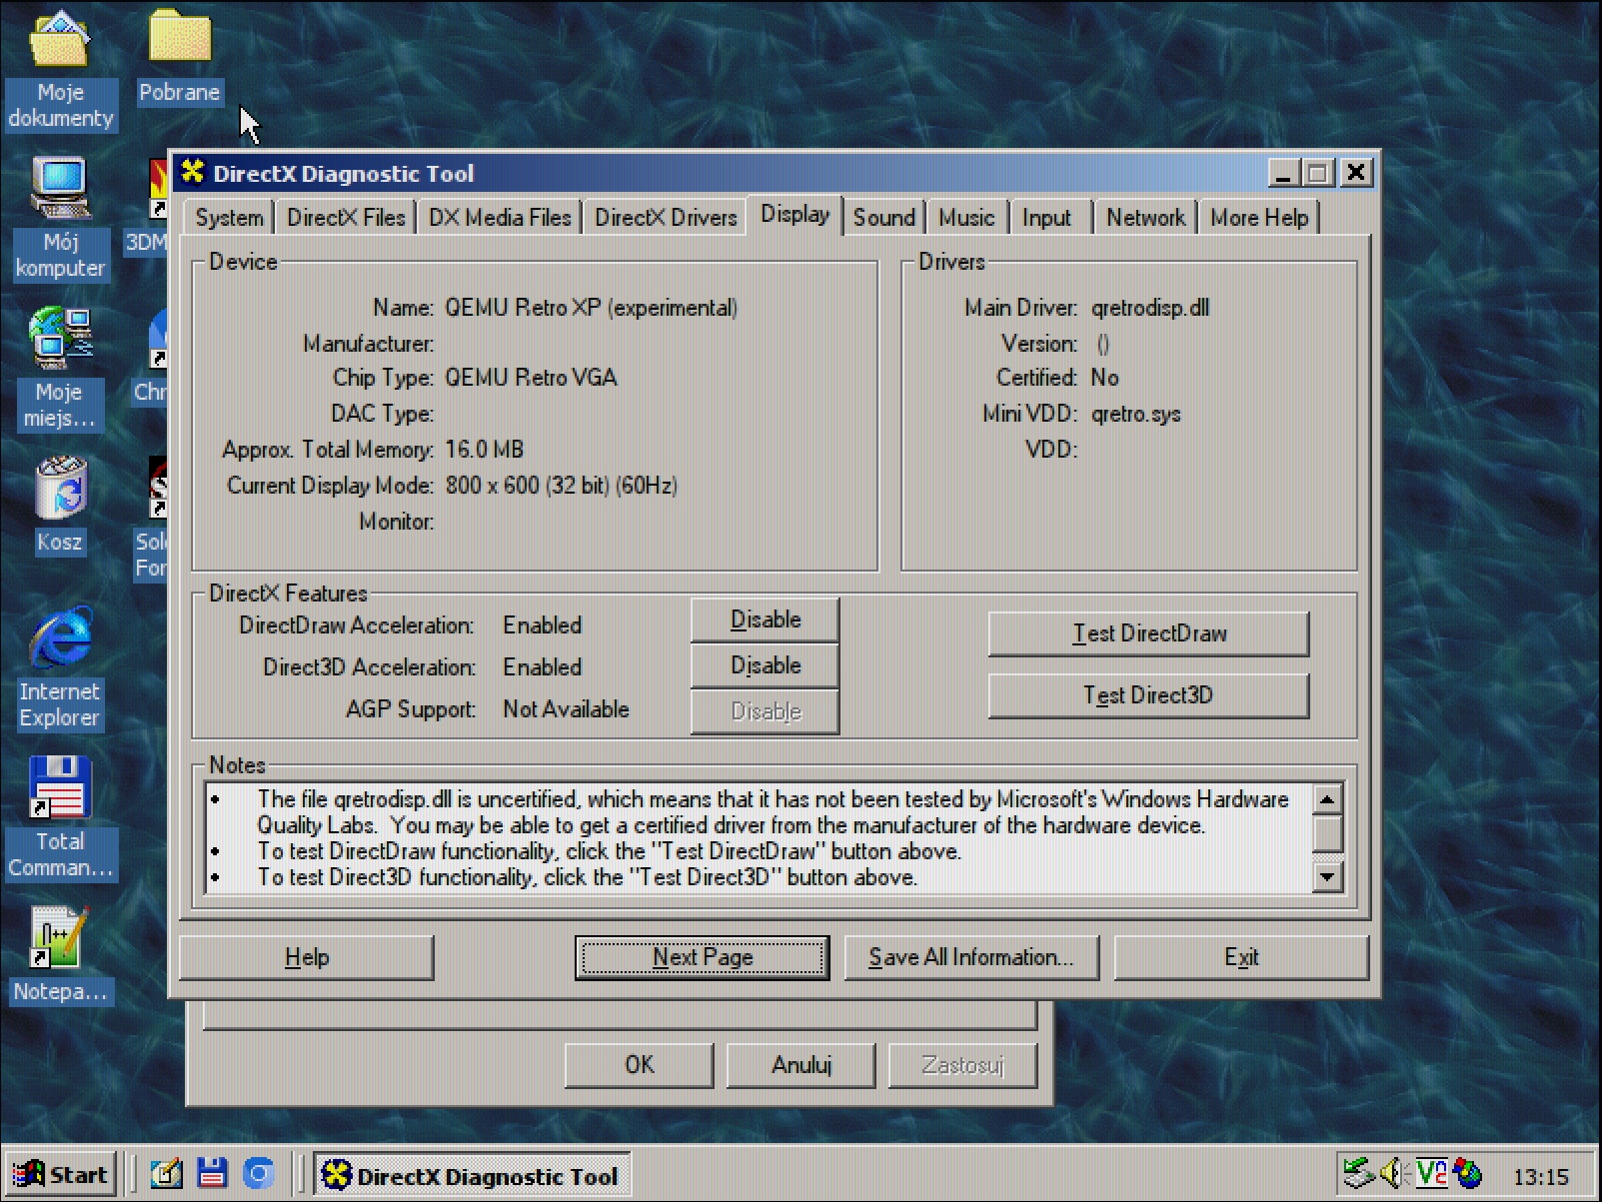Click the Test DirectDraw button
The image size is (1602, 1202).
click(1149, 633)
